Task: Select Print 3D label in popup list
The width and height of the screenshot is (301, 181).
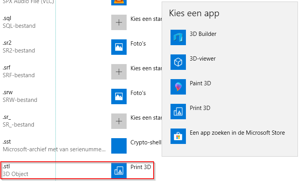Action: (200, 108)
